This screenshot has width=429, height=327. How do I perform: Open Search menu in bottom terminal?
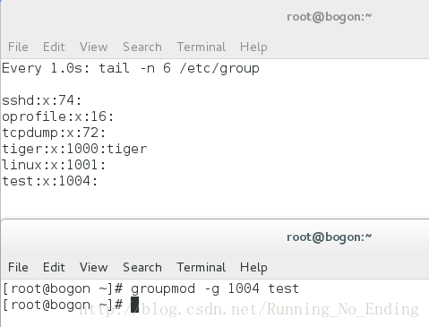[x=142, y=267]
